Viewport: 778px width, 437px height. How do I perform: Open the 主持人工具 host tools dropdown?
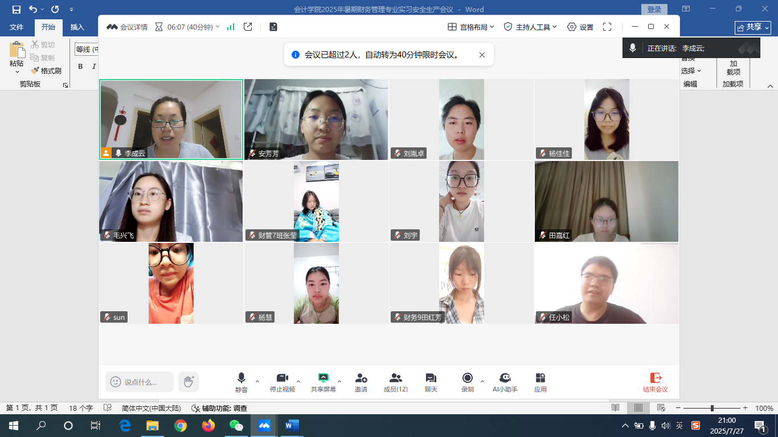point(531,27)
